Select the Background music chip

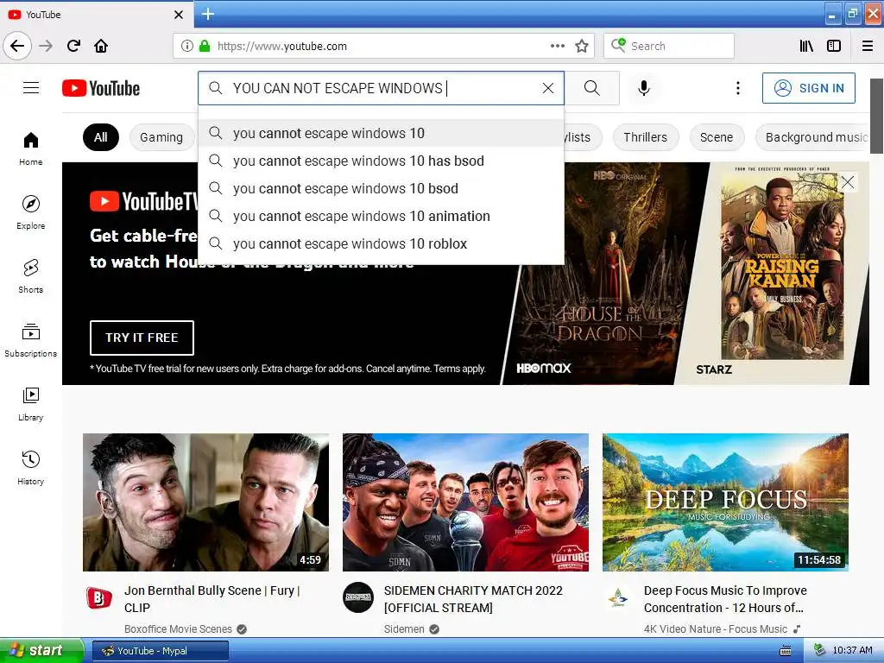pos(812,137)
